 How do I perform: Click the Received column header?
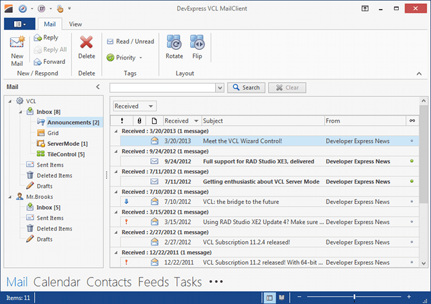pos(182,121)
